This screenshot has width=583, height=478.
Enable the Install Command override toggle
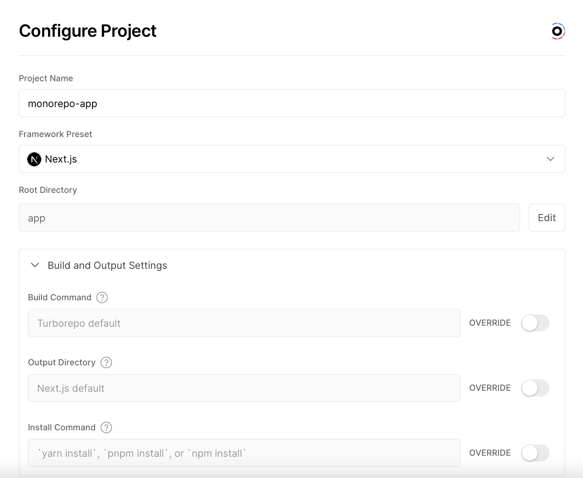click(x=535, y=453)
